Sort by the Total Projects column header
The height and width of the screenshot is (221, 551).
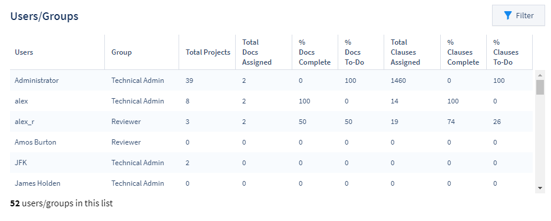(x=208, y=52)
